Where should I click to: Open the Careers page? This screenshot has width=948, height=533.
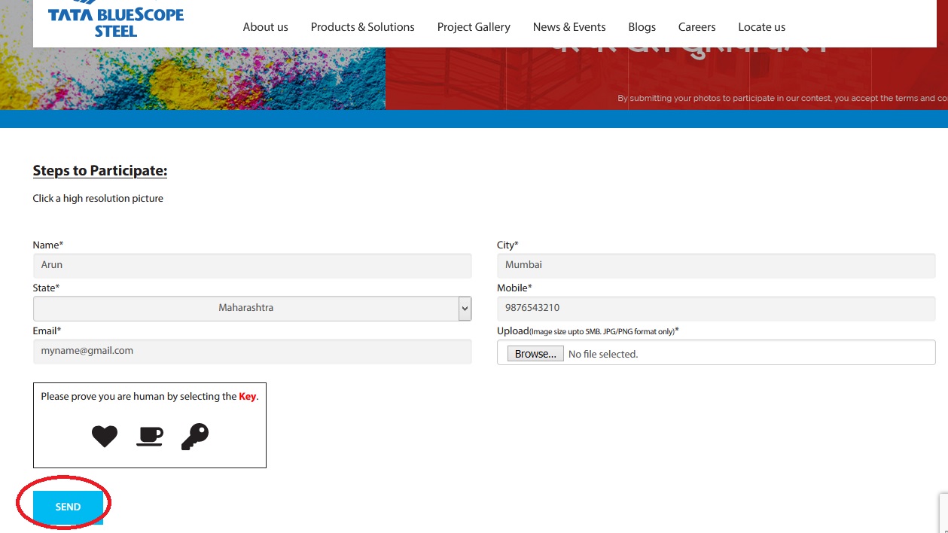tap(697, 27)
